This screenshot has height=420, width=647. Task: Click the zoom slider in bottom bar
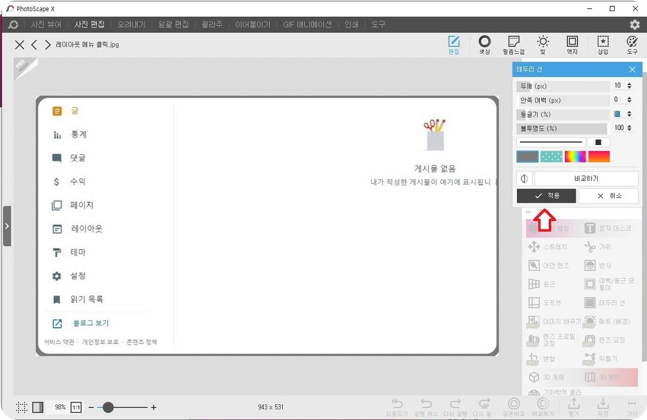click(123, 407)
